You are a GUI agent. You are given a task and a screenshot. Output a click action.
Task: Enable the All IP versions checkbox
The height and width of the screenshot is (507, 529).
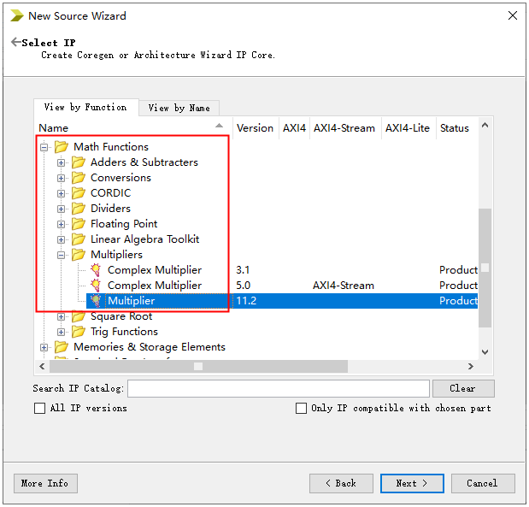(x=40, y=409)
